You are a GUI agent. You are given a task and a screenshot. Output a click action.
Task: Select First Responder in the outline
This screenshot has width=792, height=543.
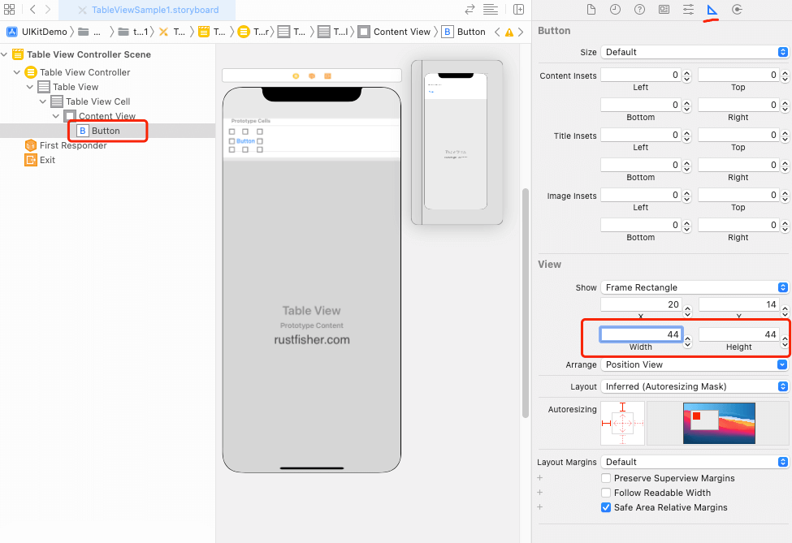click(x=73, y=145)
